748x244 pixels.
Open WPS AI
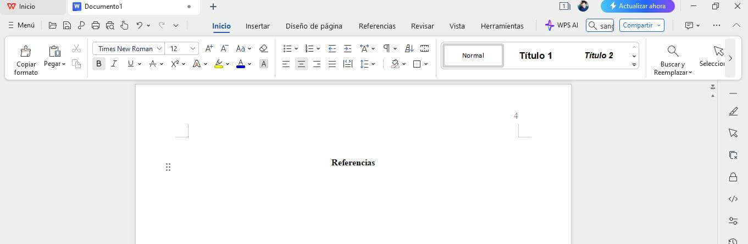point(562,25)
